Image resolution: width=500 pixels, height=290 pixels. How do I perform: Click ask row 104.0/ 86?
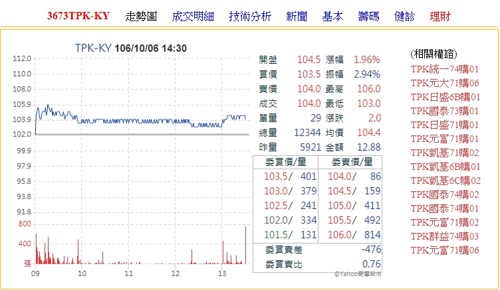click(354, 177)
